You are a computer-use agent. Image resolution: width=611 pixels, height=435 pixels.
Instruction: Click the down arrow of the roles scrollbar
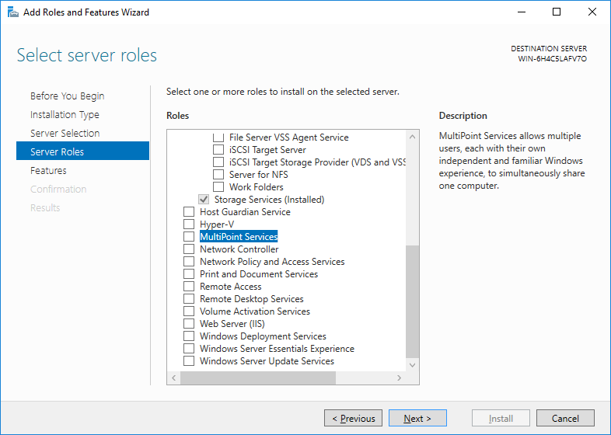pos(412,365)
